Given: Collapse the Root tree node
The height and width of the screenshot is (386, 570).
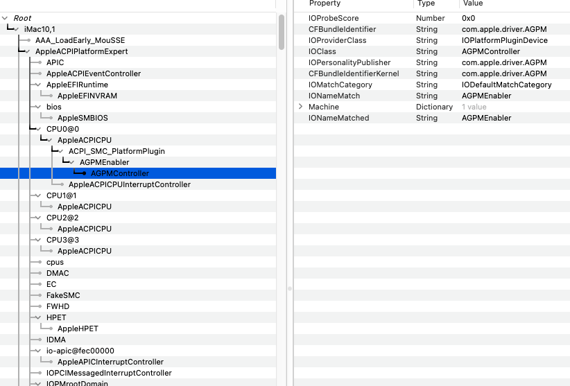Looking at the screenshot, I should pos(5,18).
